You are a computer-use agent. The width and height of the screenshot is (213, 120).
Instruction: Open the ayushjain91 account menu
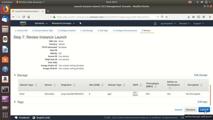click(168, 23)
